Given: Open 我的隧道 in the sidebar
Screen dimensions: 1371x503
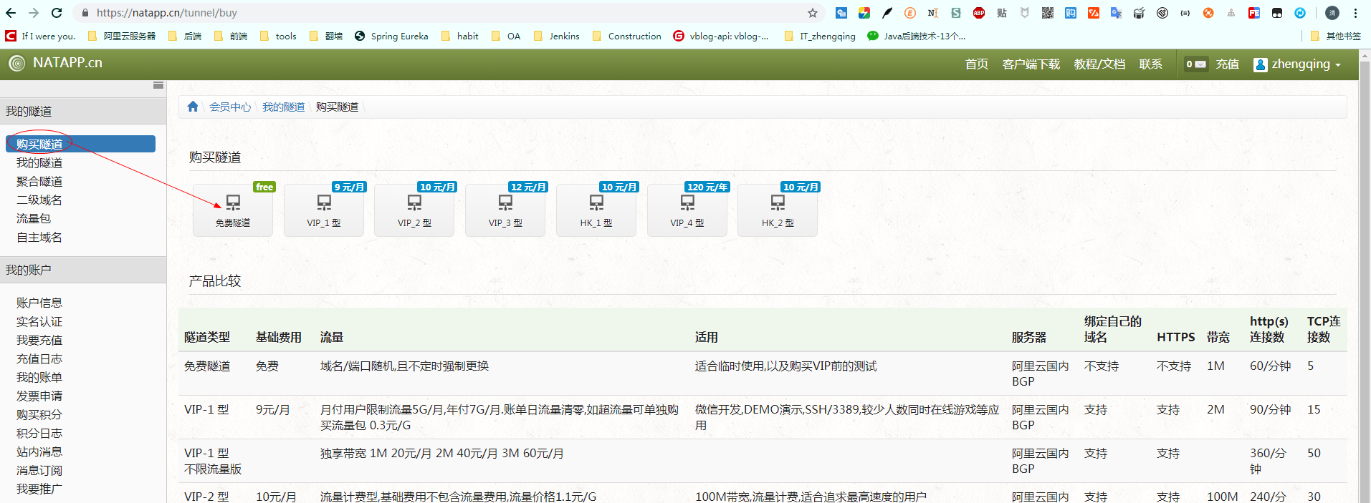Looking at the screenshot, I should 39,162.
